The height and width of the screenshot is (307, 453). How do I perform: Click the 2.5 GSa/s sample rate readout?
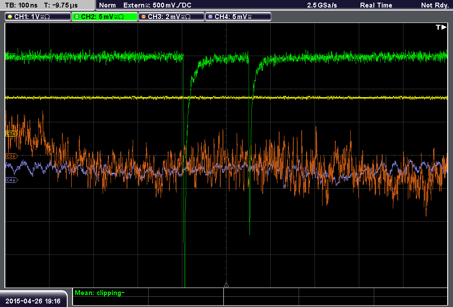322,5
